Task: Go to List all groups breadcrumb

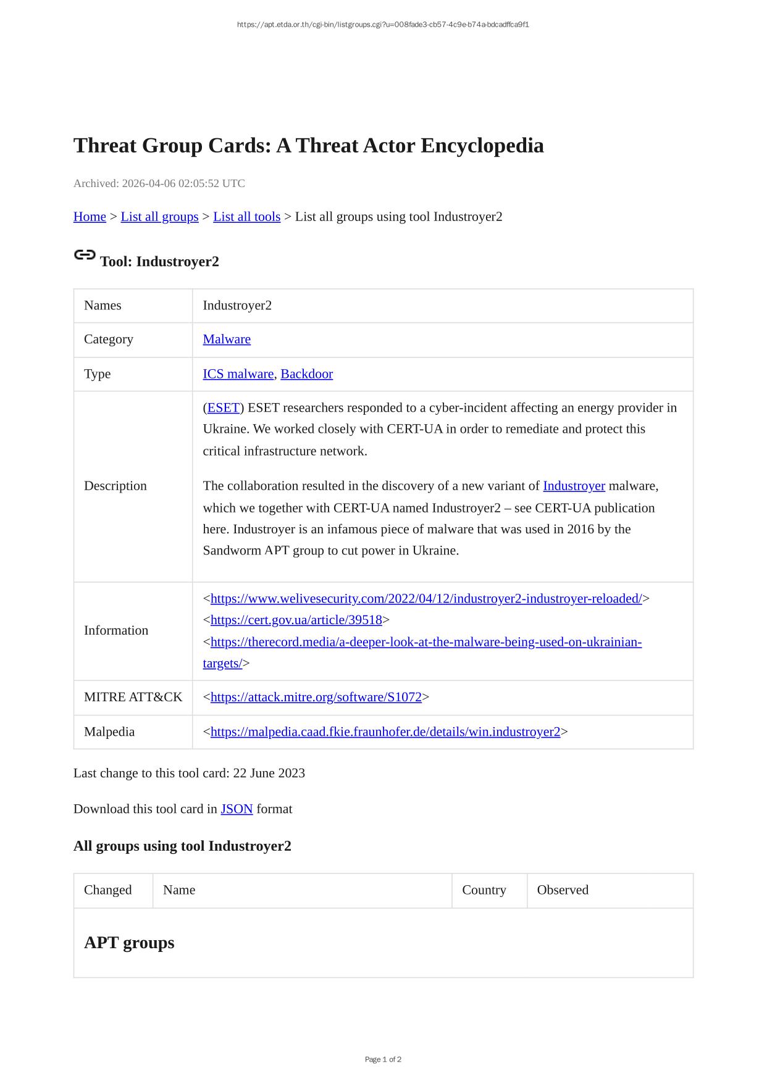Action: pyautogui.click(x=159, y=217)
